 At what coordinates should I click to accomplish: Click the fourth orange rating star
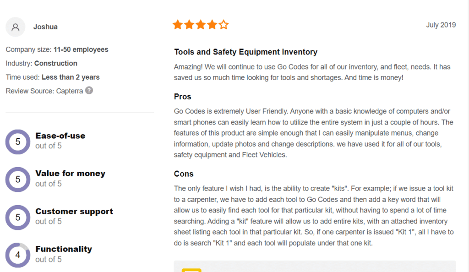(212, 25)
